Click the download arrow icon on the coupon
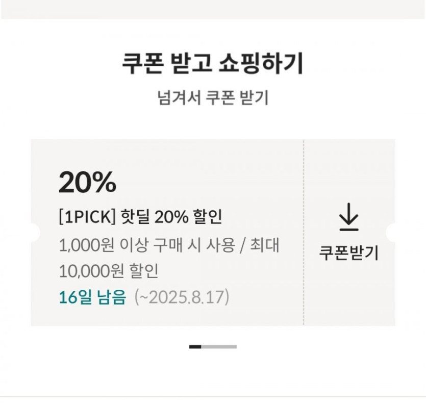Image resolution: width=426 pixels, height=403 pixels. [x=349, y=217]
